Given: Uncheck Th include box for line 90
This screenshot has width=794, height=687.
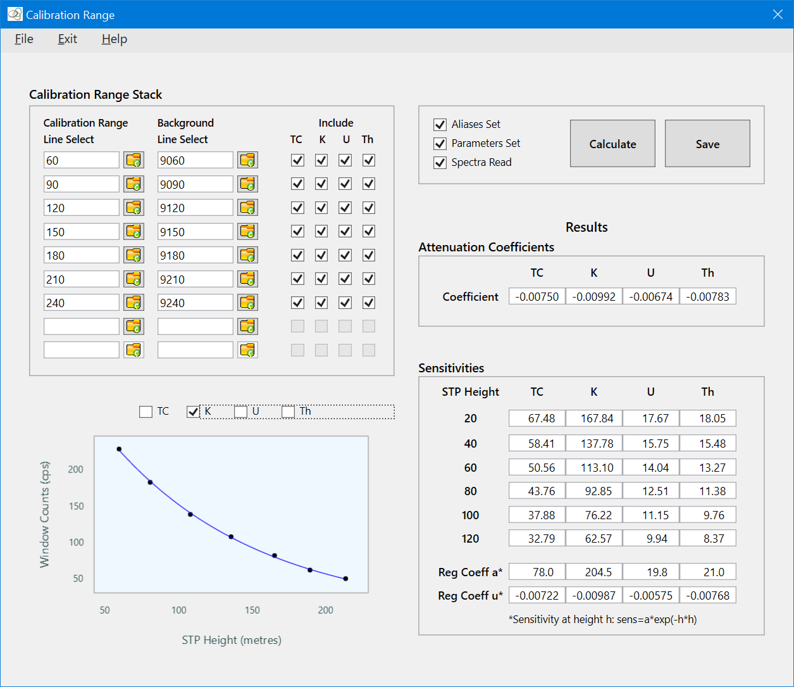Looking at the screenshot, I should (369, 184).
